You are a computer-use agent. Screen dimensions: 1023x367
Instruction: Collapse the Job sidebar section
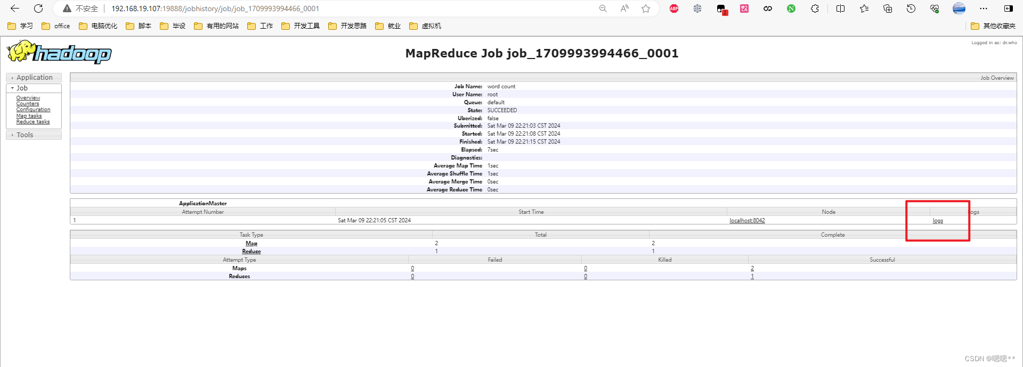(22, 88)
